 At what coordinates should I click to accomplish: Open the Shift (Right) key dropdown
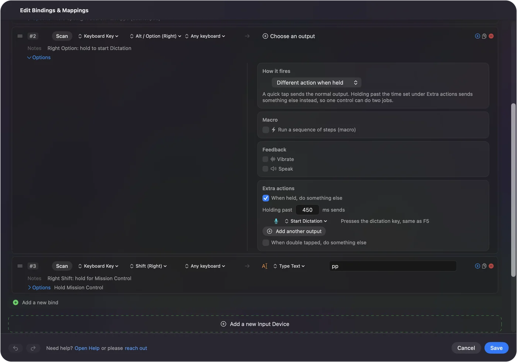point(148,266)
